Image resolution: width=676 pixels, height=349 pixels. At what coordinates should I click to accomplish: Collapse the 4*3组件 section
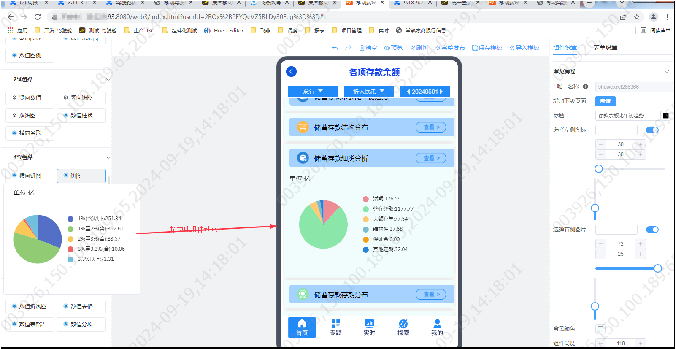click(x=108, y=157)
